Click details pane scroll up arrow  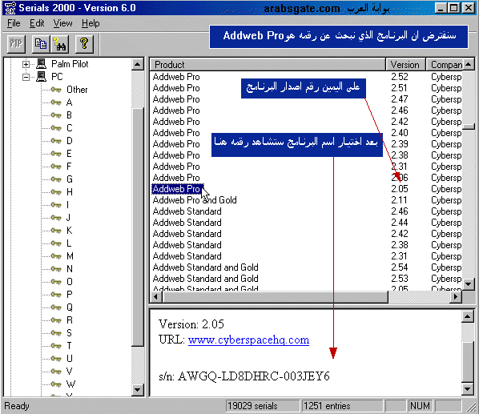(468, 316)
